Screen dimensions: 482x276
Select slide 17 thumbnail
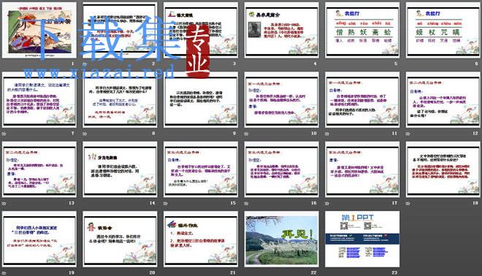point(362,169)
